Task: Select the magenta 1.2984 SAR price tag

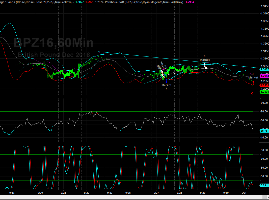Action: coord(264,76)
